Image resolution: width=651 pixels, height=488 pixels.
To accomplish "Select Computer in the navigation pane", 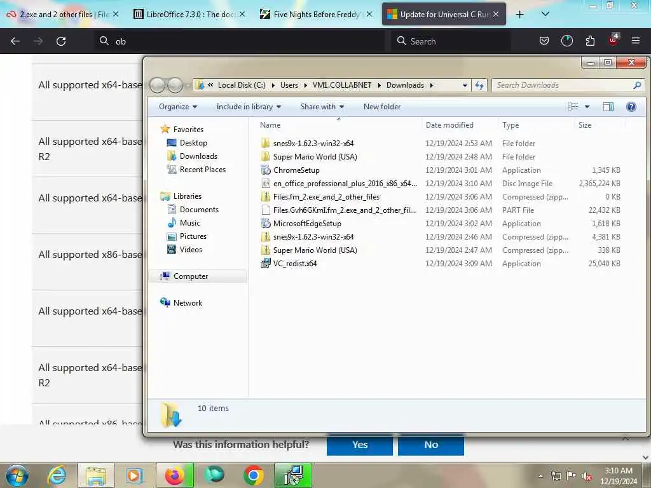I will click(x=191, y=276).
